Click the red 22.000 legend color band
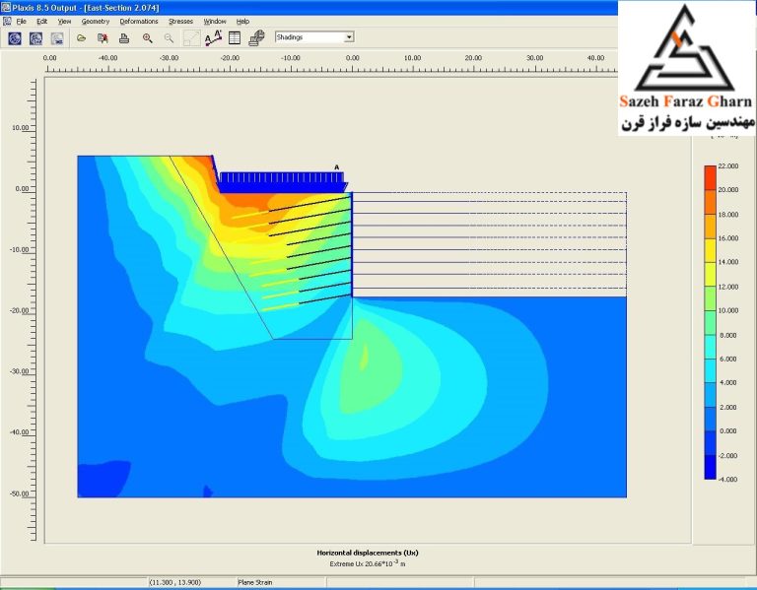757x590 pixels. click(710, 177)
